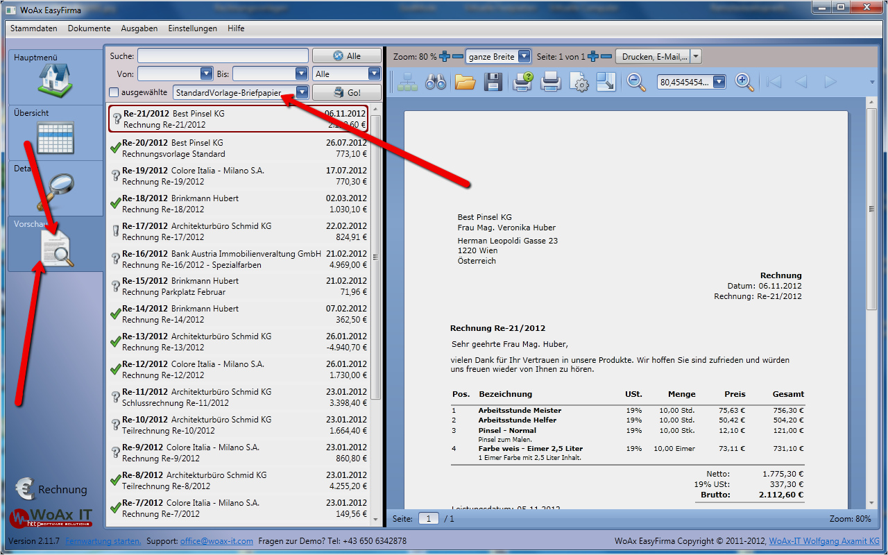Click the Fernwartung starten link
888x555 pixels.
click(103, 540)
